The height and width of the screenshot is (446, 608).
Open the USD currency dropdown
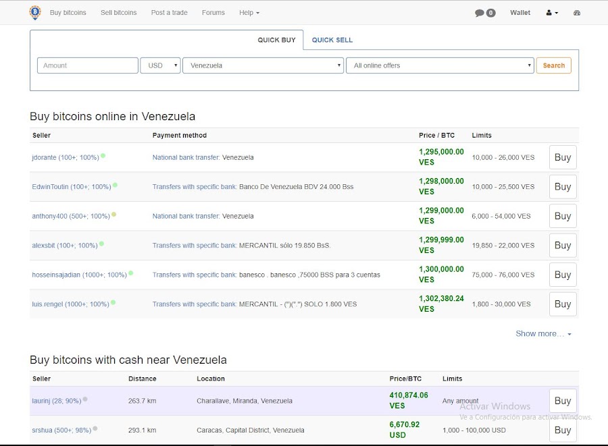click(160, 65)
